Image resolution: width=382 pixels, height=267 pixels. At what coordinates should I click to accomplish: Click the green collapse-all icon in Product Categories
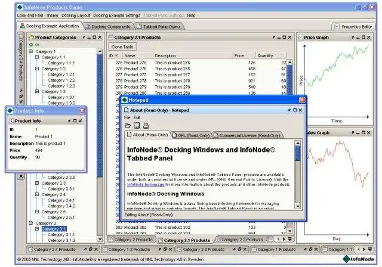pos(37,45)
